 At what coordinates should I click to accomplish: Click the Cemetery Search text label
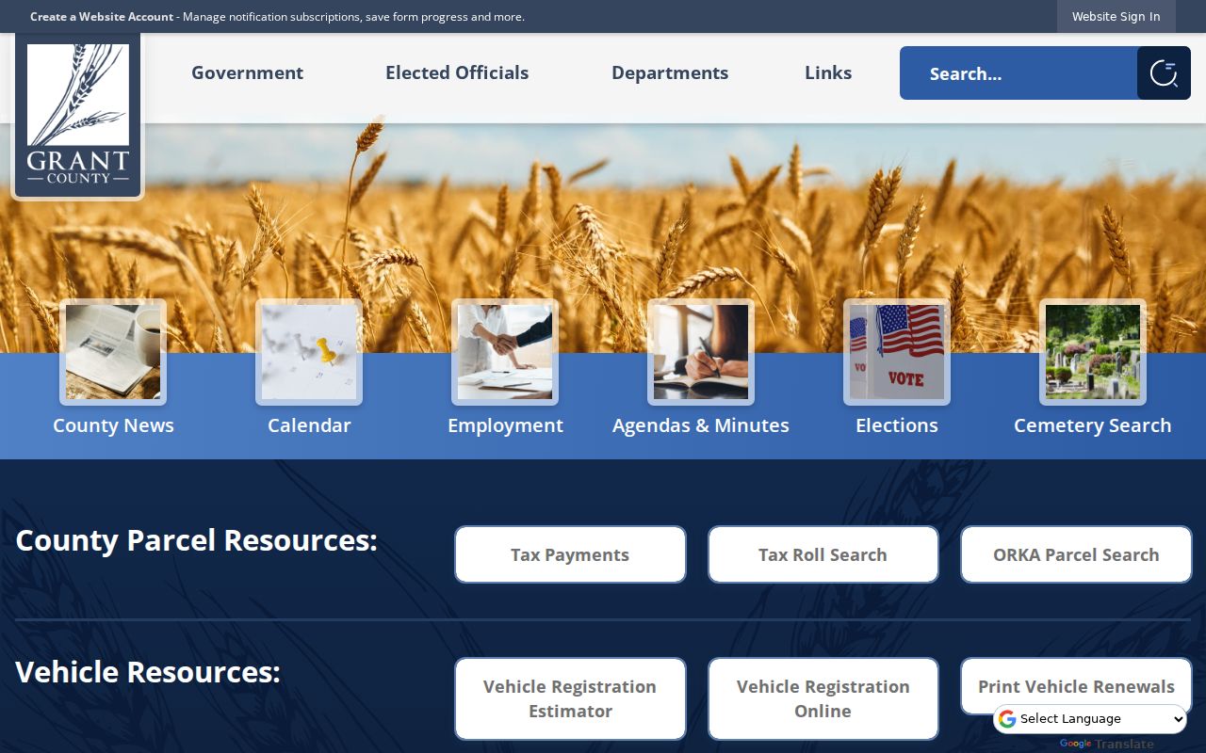[x=1093, y=425]
